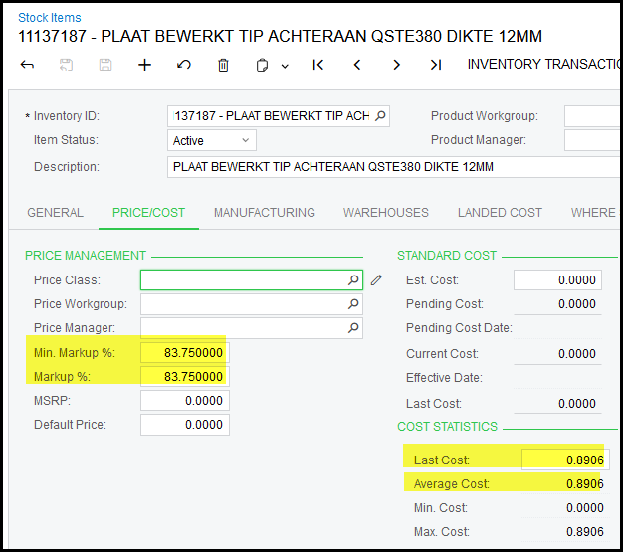Viewport: 623px width, 552px height.
Task: Open the Warehouses tab
Action: coord(386,213)
